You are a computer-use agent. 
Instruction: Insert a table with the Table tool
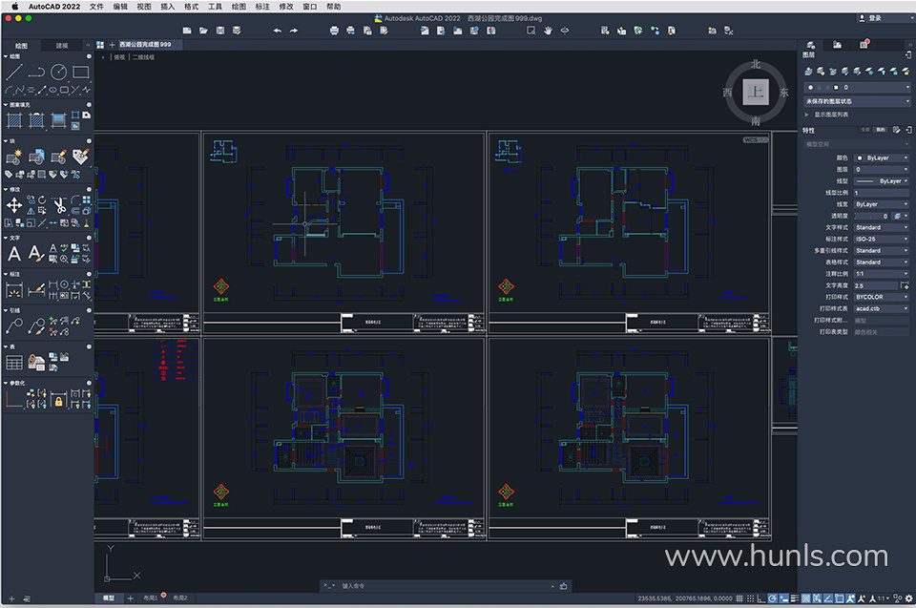(x=14, y=363)
